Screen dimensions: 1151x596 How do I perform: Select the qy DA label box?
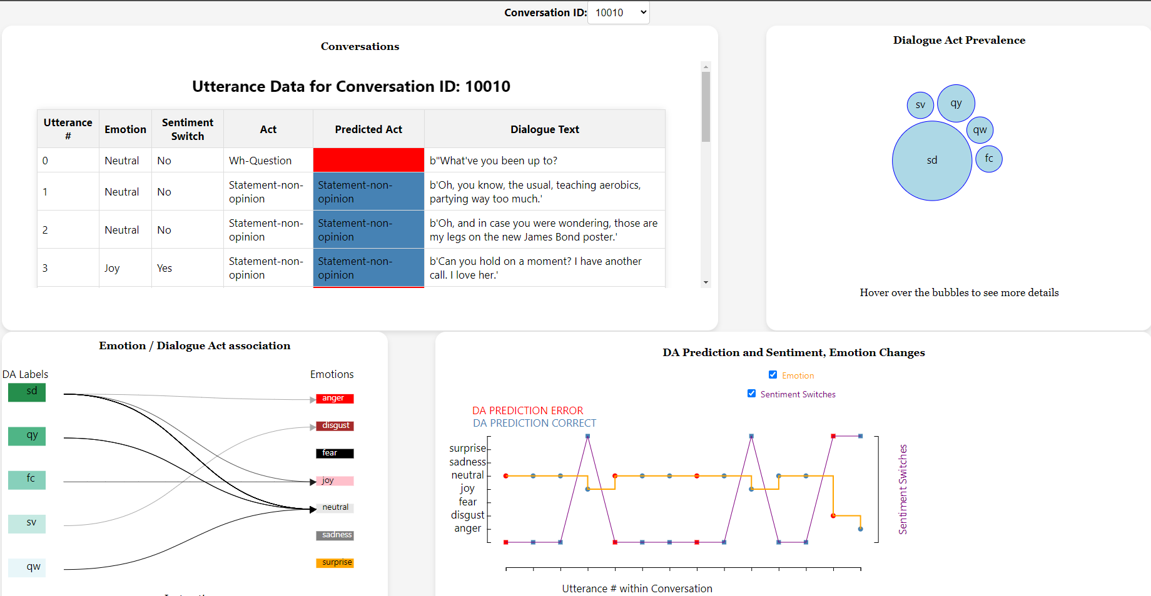[x=27, y=435]
